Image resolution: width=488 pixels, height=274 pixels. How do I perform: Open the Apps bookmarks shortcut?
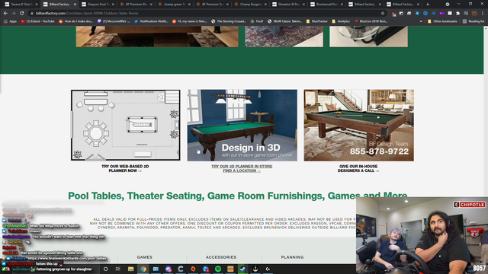point(10,21)
